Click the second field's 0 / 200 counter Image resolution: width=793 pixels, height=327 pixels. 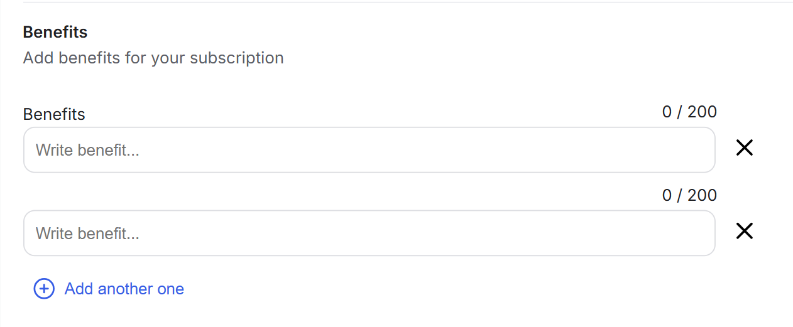coord(689,196)
